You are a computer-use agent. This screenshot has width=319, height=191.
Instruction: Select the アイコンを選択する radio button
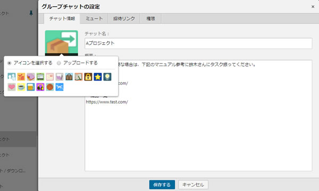coord(9,63)
